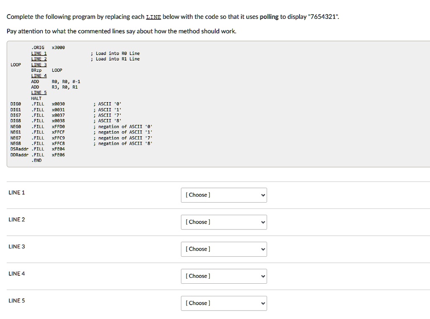Click the HALT instruction in the code
Viewport: 430px width, 319px height.
[36, 98]
